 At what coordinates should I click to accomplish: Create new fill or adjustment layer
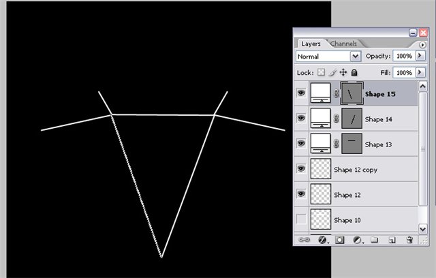coord(357,240)
